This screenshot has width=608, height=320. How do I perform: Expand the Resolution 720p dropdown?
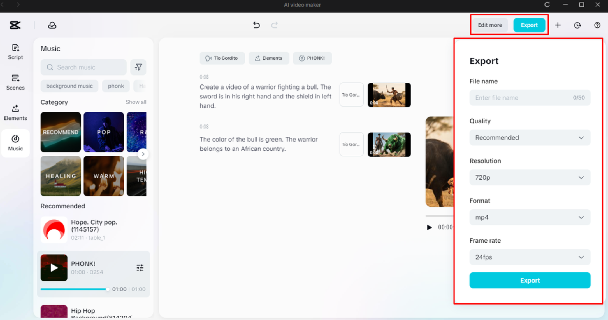530,177
